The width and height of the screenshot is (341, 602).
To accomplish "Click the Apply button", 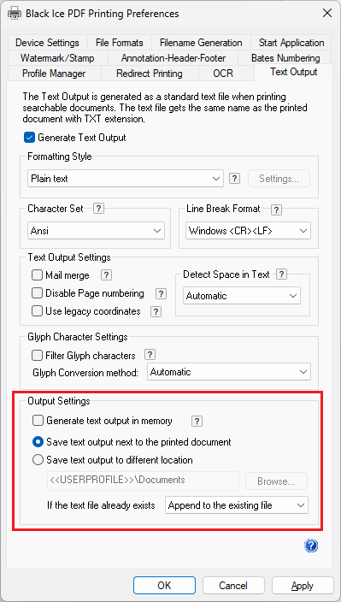I will (303, 586).
